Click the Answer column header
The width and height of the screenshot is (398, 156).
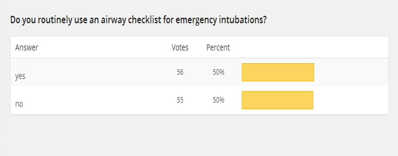point(26,48)
